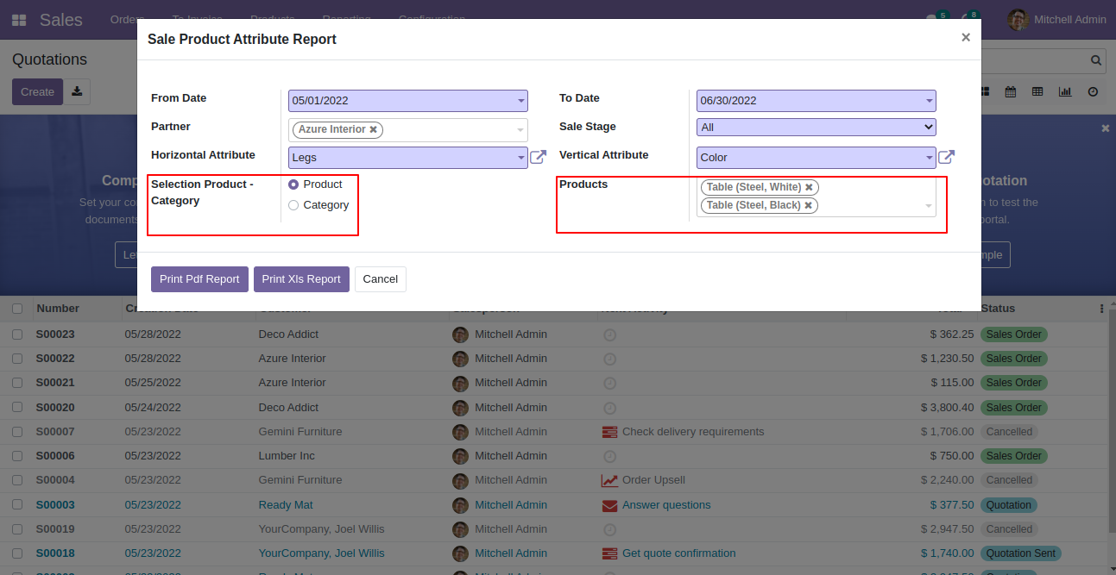Click the Print Pdf Report button
Screen dimensions: 1116x575
coord(199,279)
